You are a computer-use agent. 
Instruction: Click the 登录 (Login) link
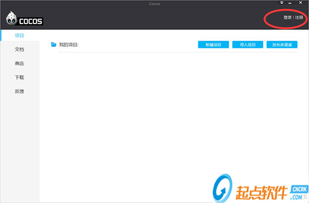coord(287,17)
